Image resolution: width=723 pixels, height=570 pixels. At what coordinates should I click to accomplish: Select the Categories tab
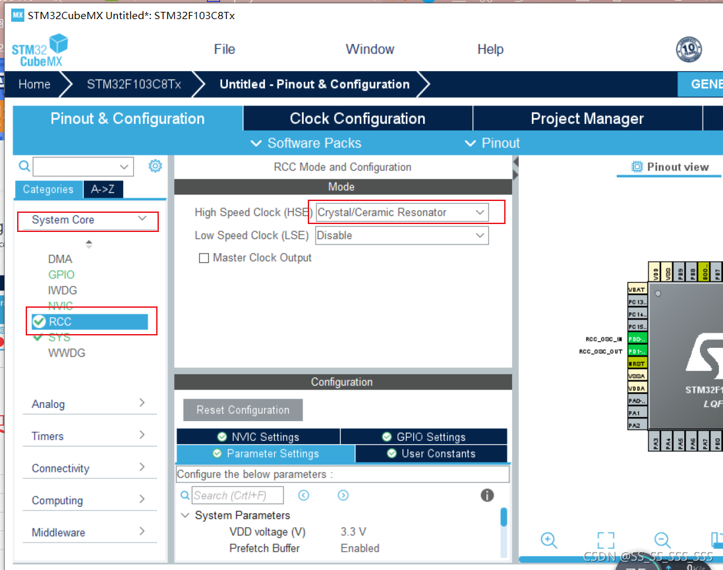tap(48, 189)
